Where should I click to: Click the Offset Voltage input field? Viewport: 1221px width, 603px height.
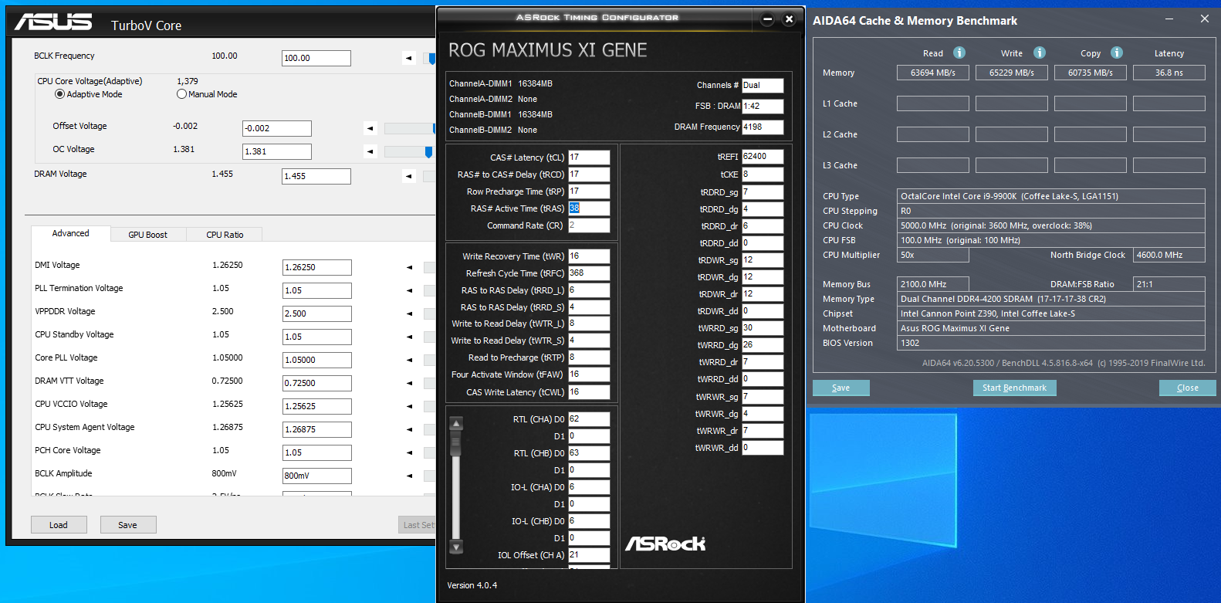click(x=277, y=128)
